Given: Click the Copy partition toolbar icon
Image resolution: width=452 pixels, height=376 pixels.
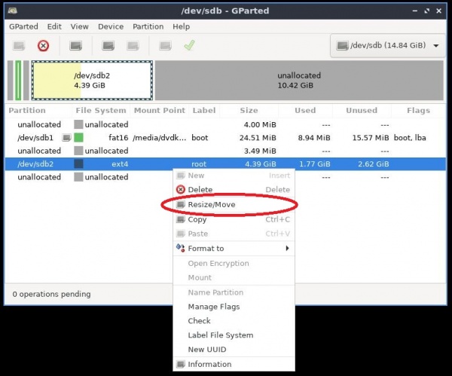Looking at the screenshot, I should pyautogui.click(x=108, y=46).
